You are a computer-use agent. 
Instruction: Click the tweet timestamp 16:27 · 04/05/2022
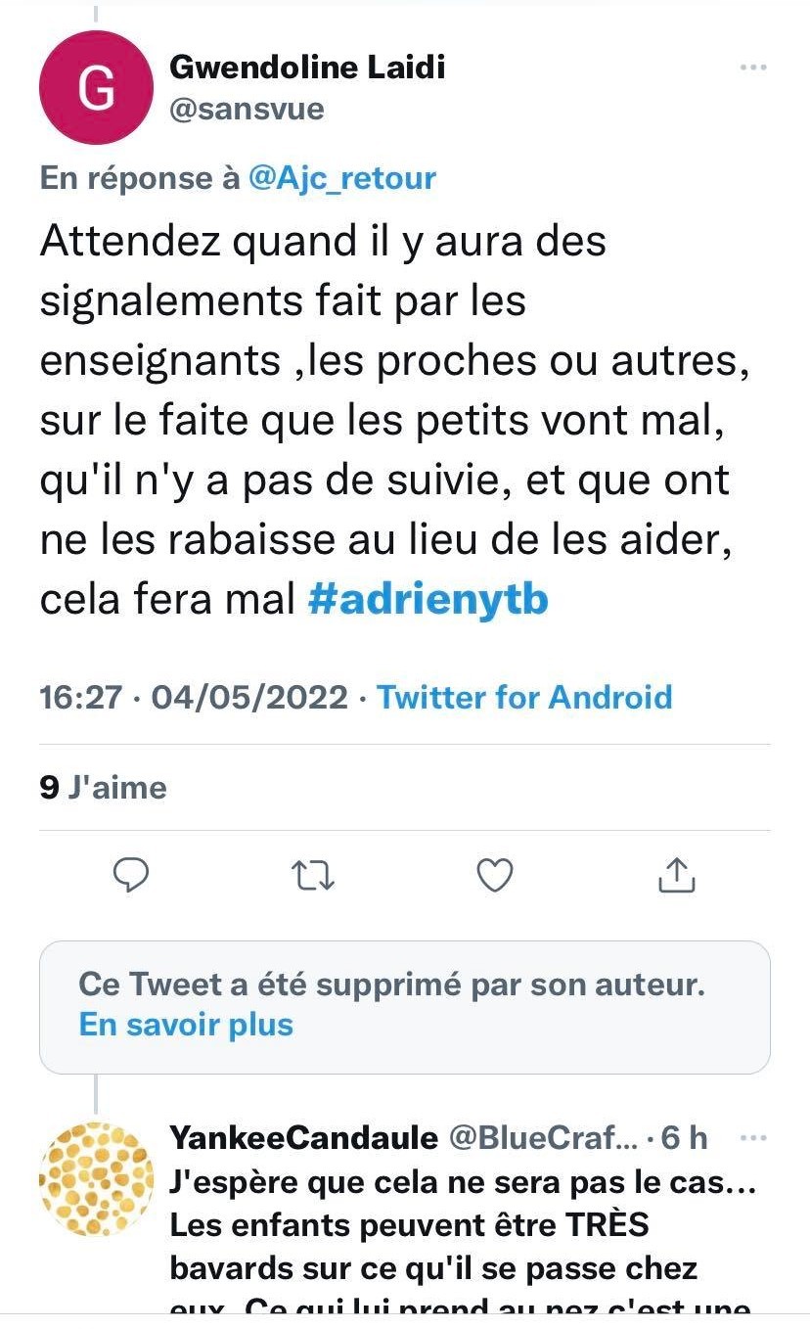click(x=194, y=697)
